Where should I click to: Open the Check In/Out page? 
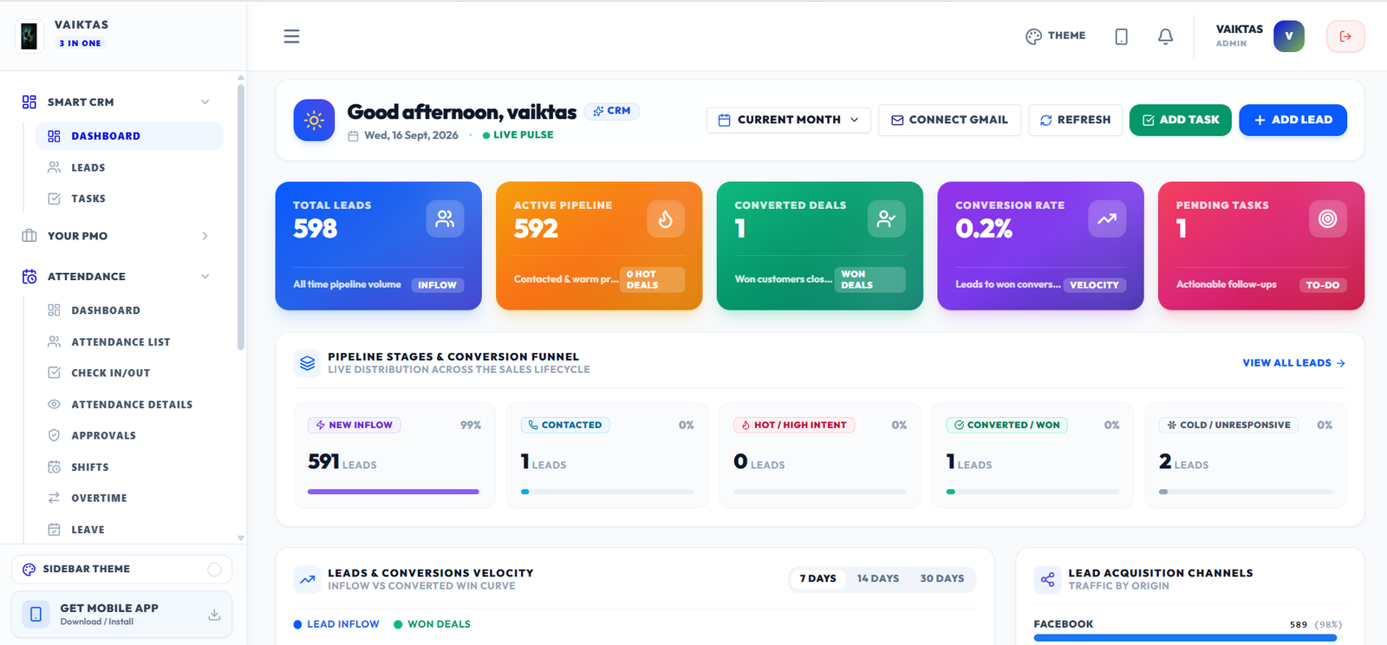129,374
